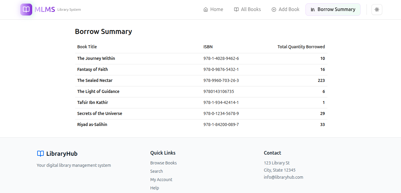The height and width of the screenshot is (193, 401).
Task: Select Fantasy of Faith title cell
Action: click(x=93, y=69)
